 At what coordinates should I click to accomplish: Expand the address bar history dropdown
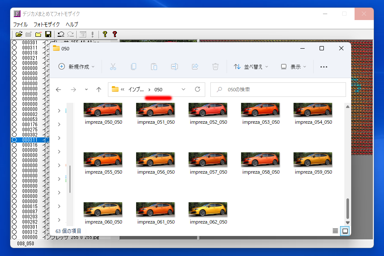(183, 90)
